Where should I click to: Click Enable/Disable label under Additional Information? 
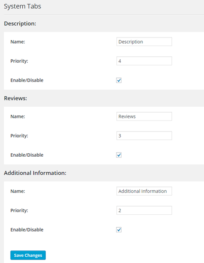pos(27,230)
